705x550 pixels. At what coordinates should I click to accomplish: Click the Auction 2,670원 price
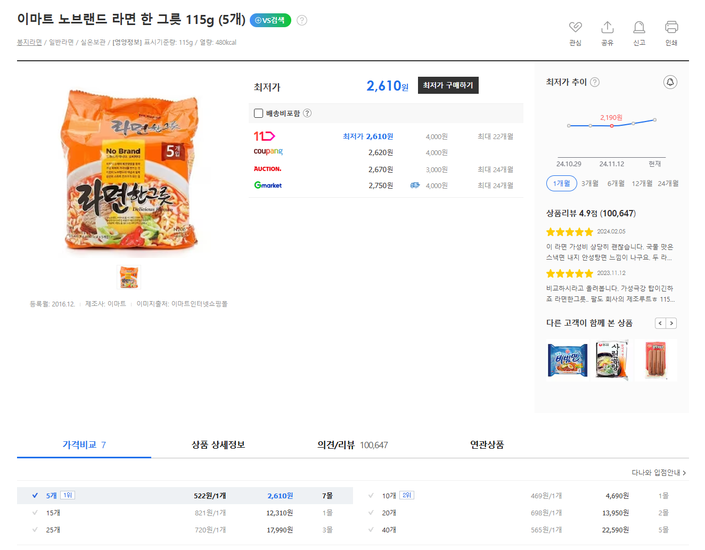pos(381,169)
